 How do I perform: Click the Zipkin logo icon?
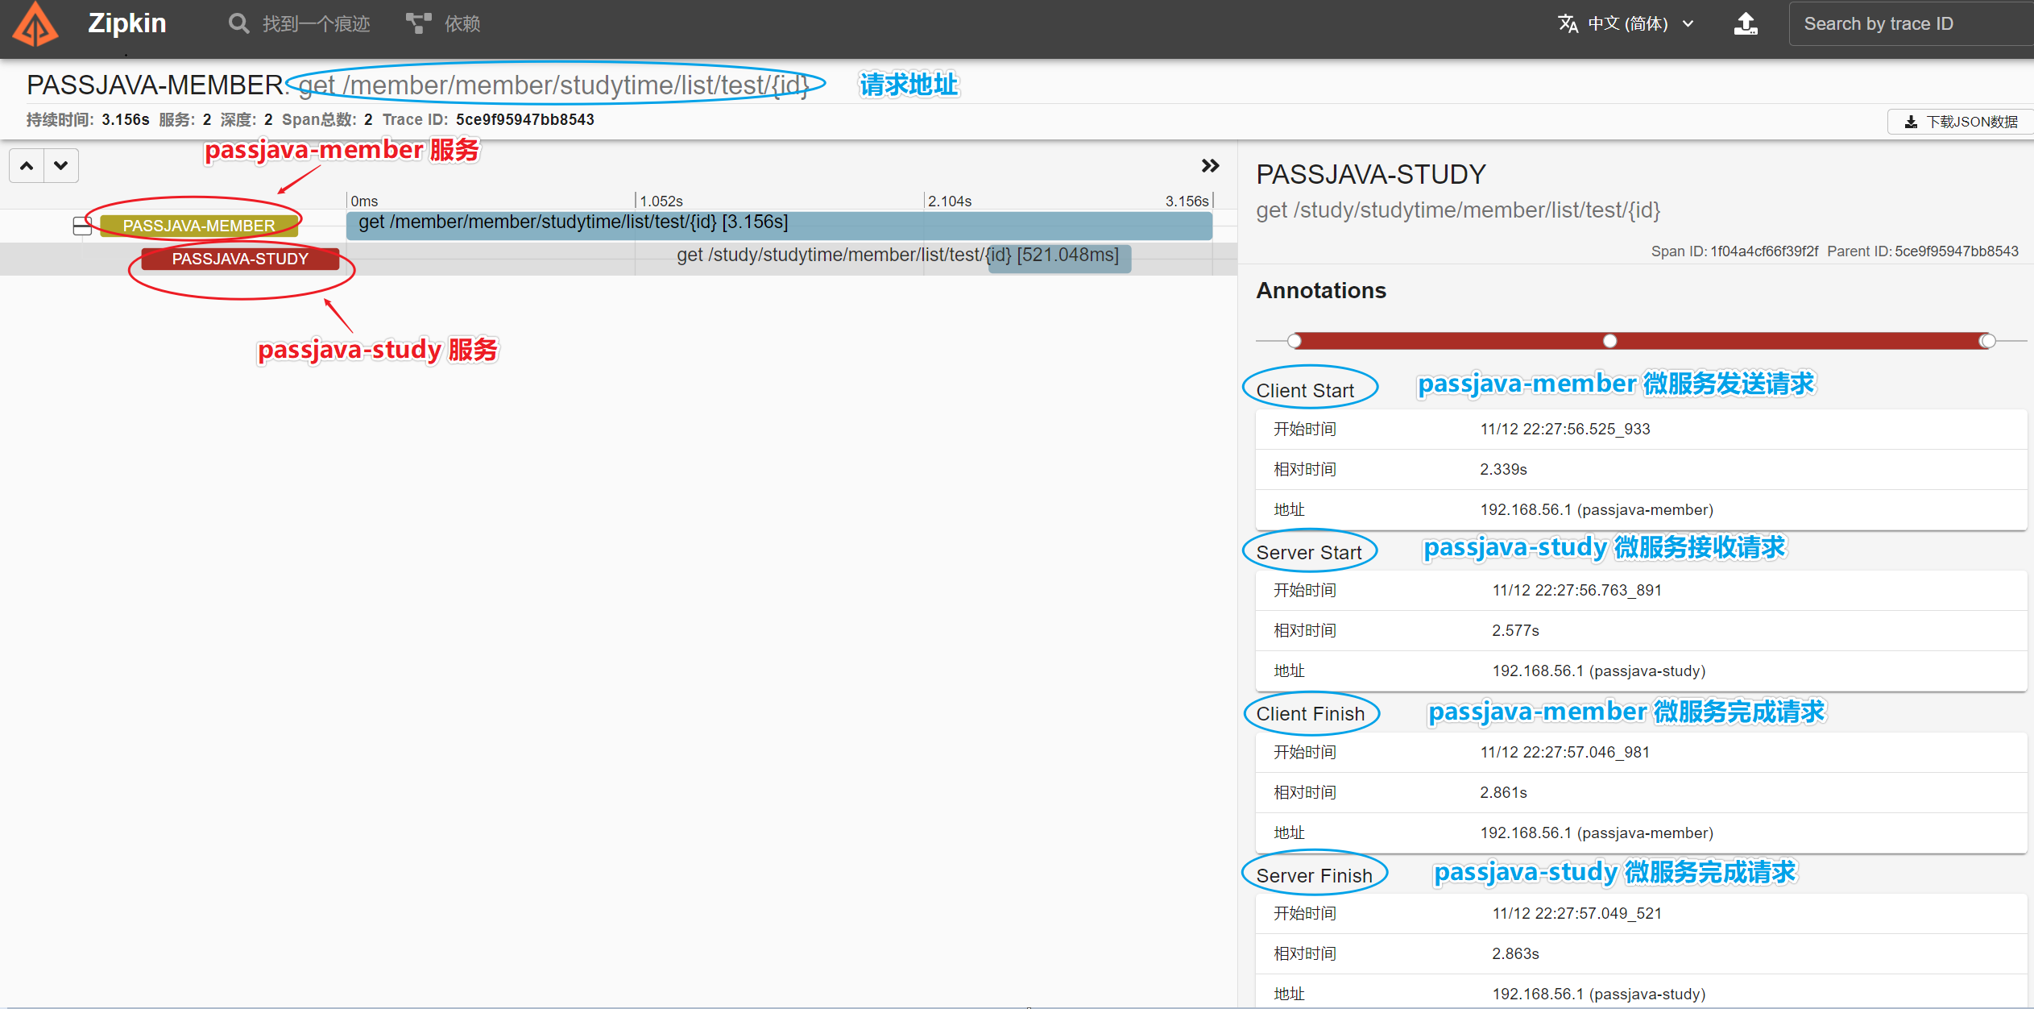[35, 24]
